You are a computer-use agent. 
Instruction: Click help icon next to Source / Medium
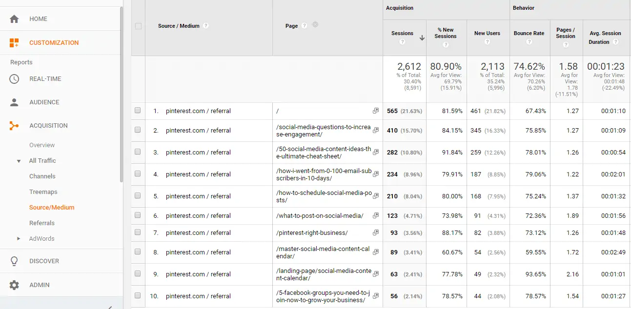point(206,26)
